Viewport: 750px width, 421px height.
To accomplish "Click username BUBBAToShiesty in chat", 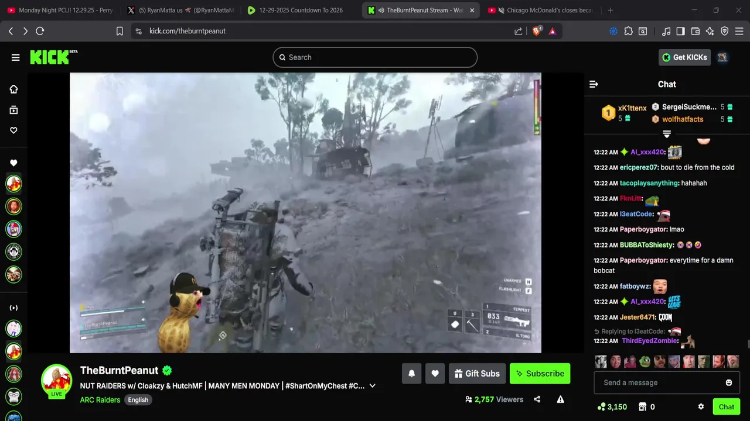I will point(647,245).
